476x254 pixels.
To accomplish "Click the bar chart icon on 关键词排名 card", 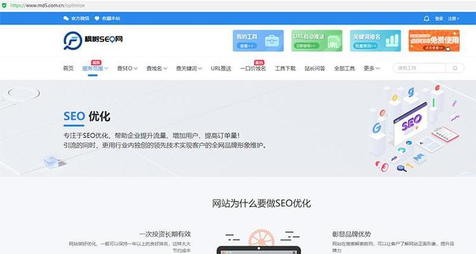I will click(x=392, y=41).
